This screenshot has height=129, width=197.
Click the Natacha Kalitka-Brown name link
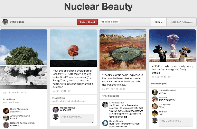[x=22, y=123]
